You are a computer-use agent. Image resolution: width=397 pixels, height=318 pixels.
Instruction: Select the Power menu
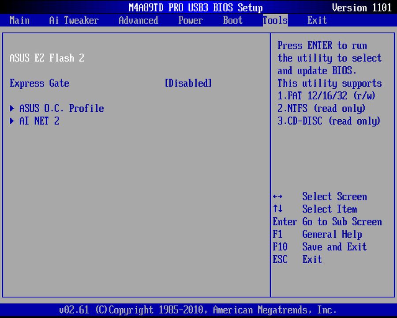pos(190,20)
